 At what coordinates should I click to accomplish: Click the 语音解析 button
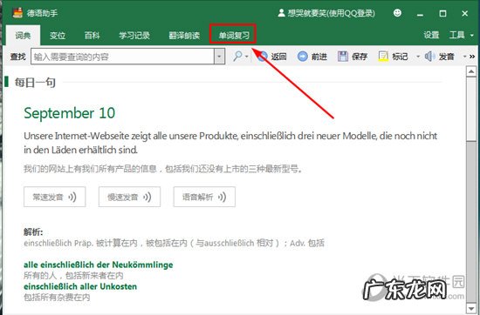tap(204, 197)
